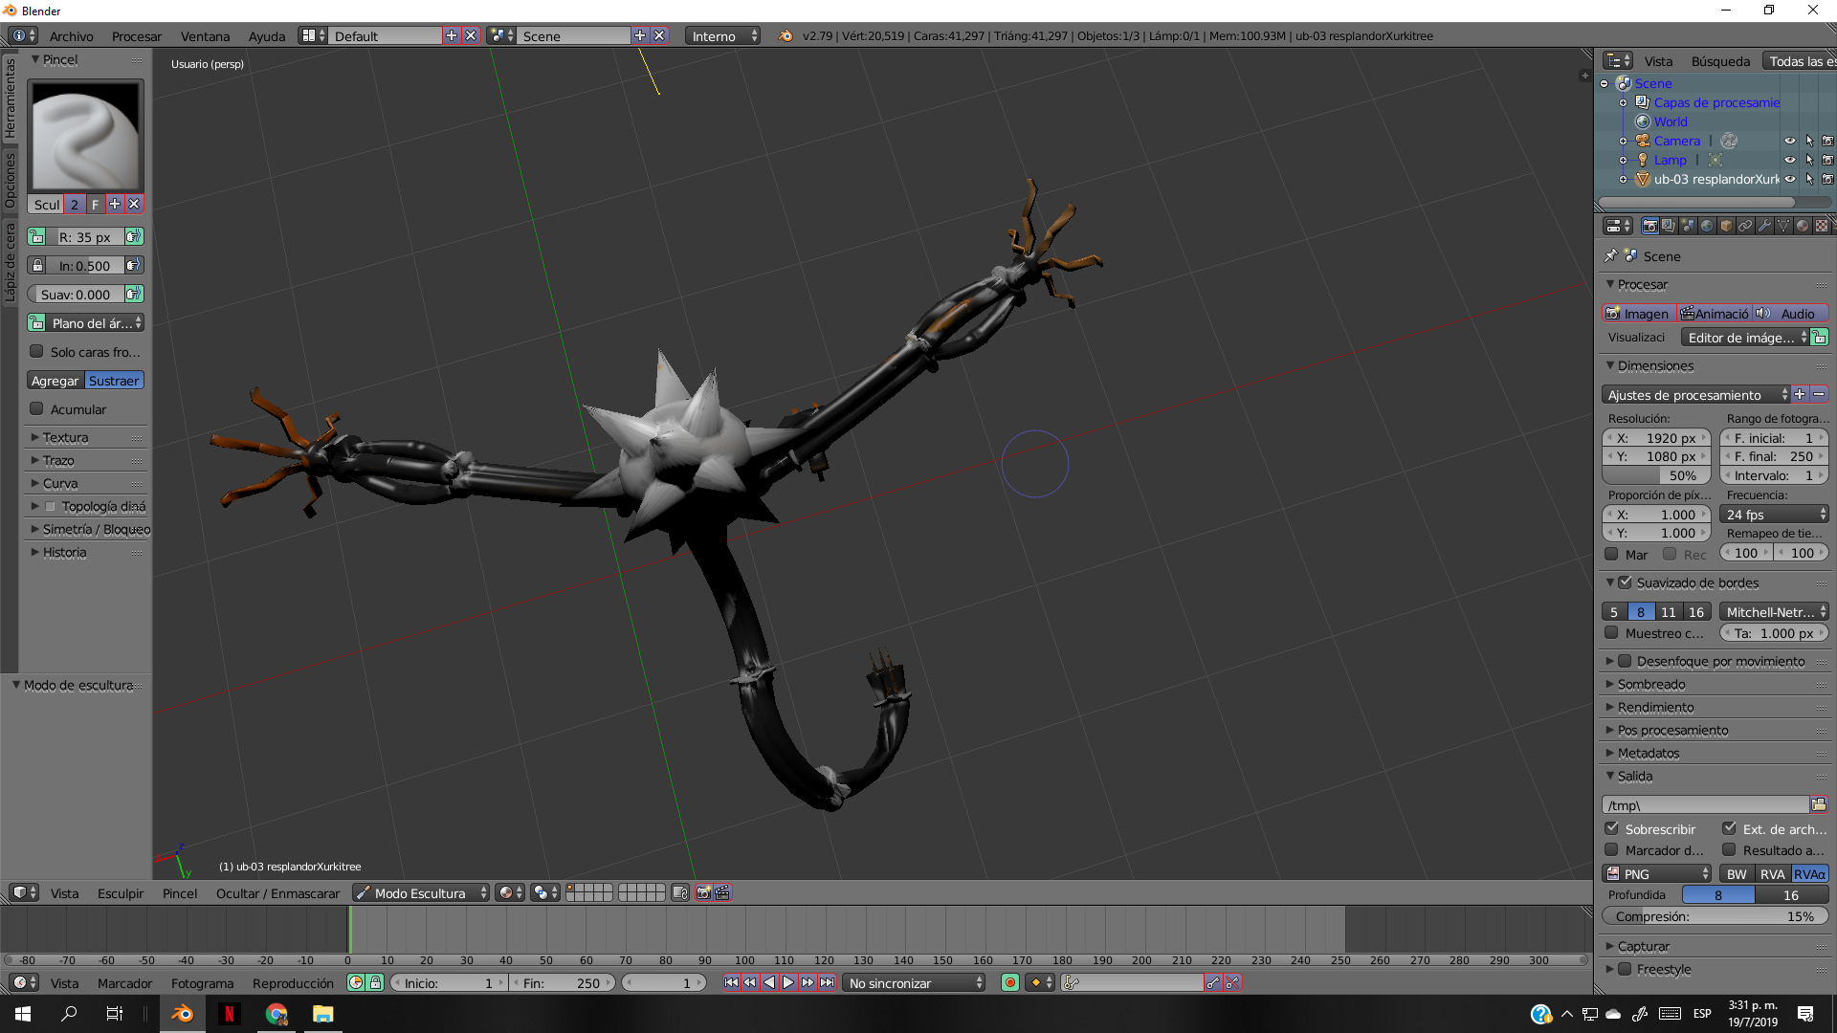Click the Blender icon in the taskbar
Image resolution: width=1837 pixels, height=1033 pixels.
point(182,1013)
